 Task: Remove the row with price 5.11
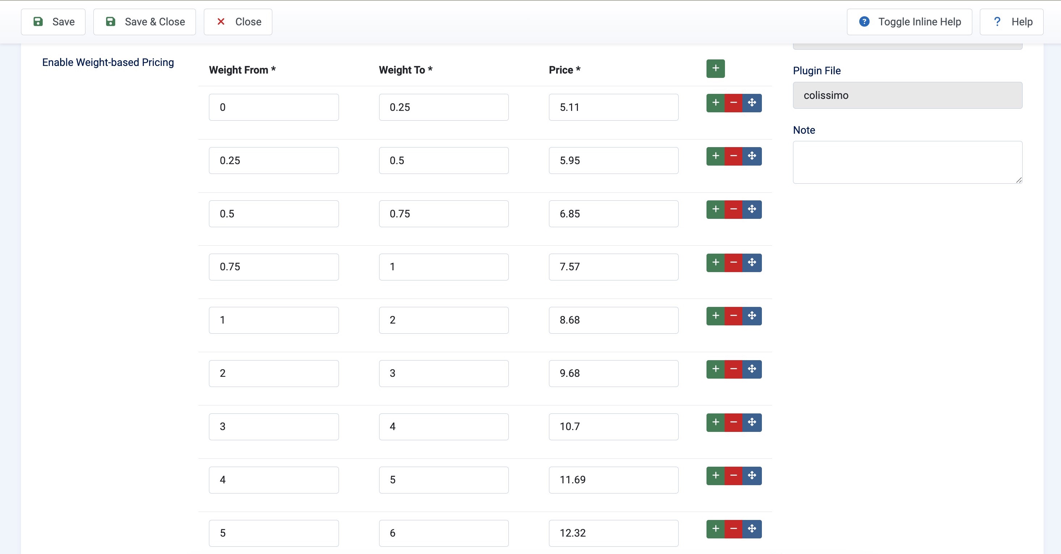point(734,103)
